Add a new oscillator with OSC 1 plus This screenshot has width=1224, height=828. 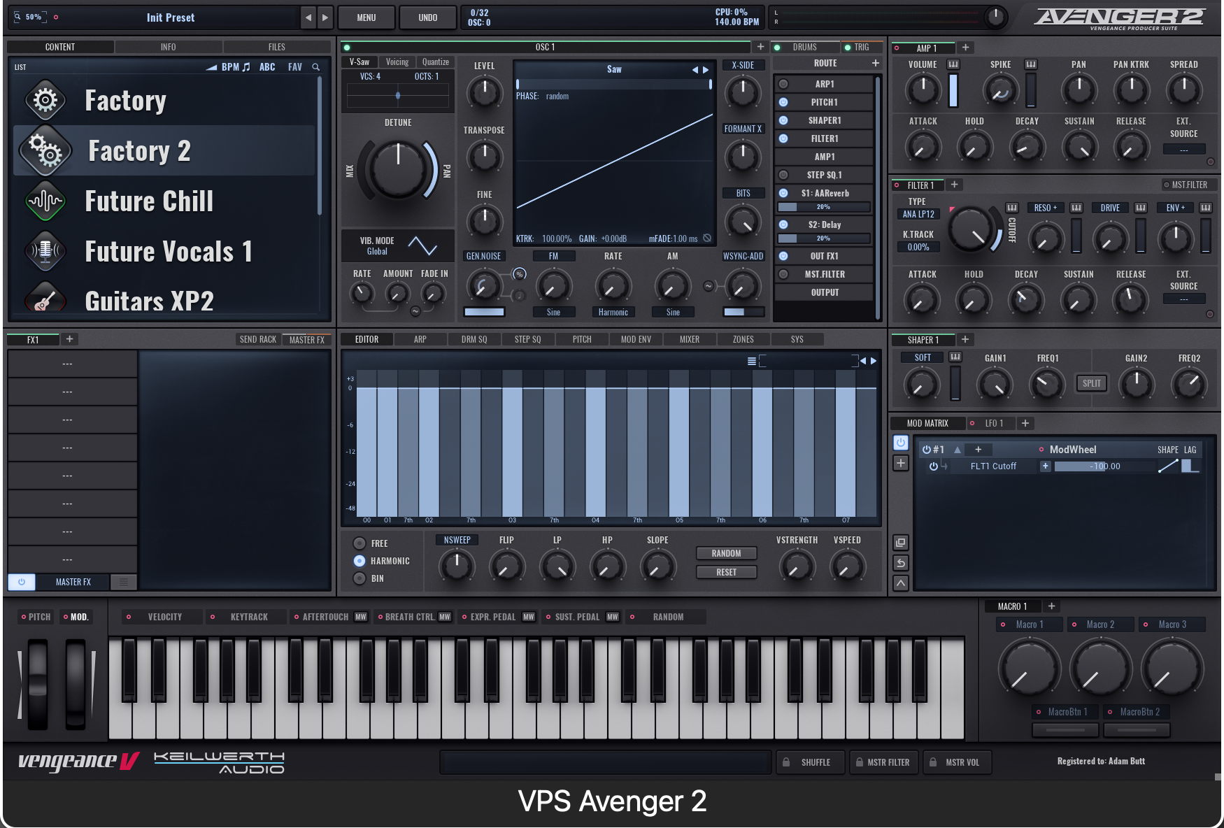pos(760,47)
